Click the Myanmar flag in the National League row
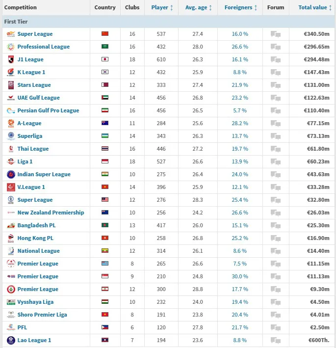 105,250
